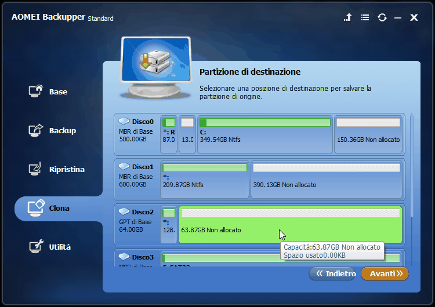Click the Disco0 MBR di Base label

pos(136,131)
